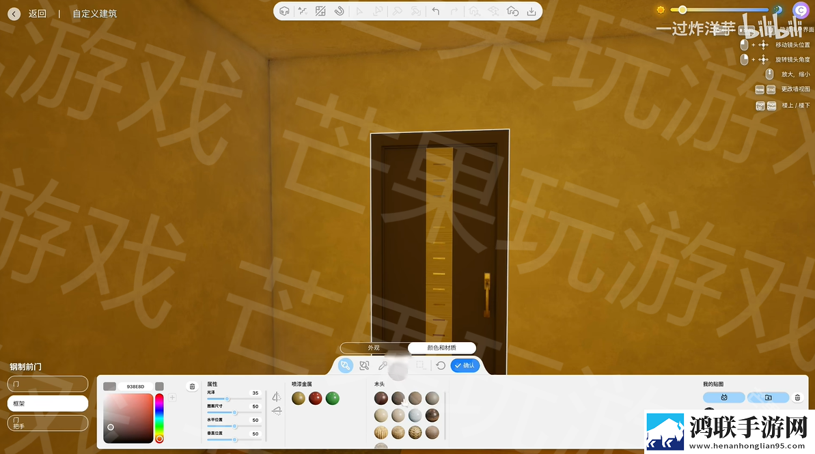The height and width of the screenshot is (454, 815).
Task: Click the hex color field 938E8D
Action: (x=135, y=386)
